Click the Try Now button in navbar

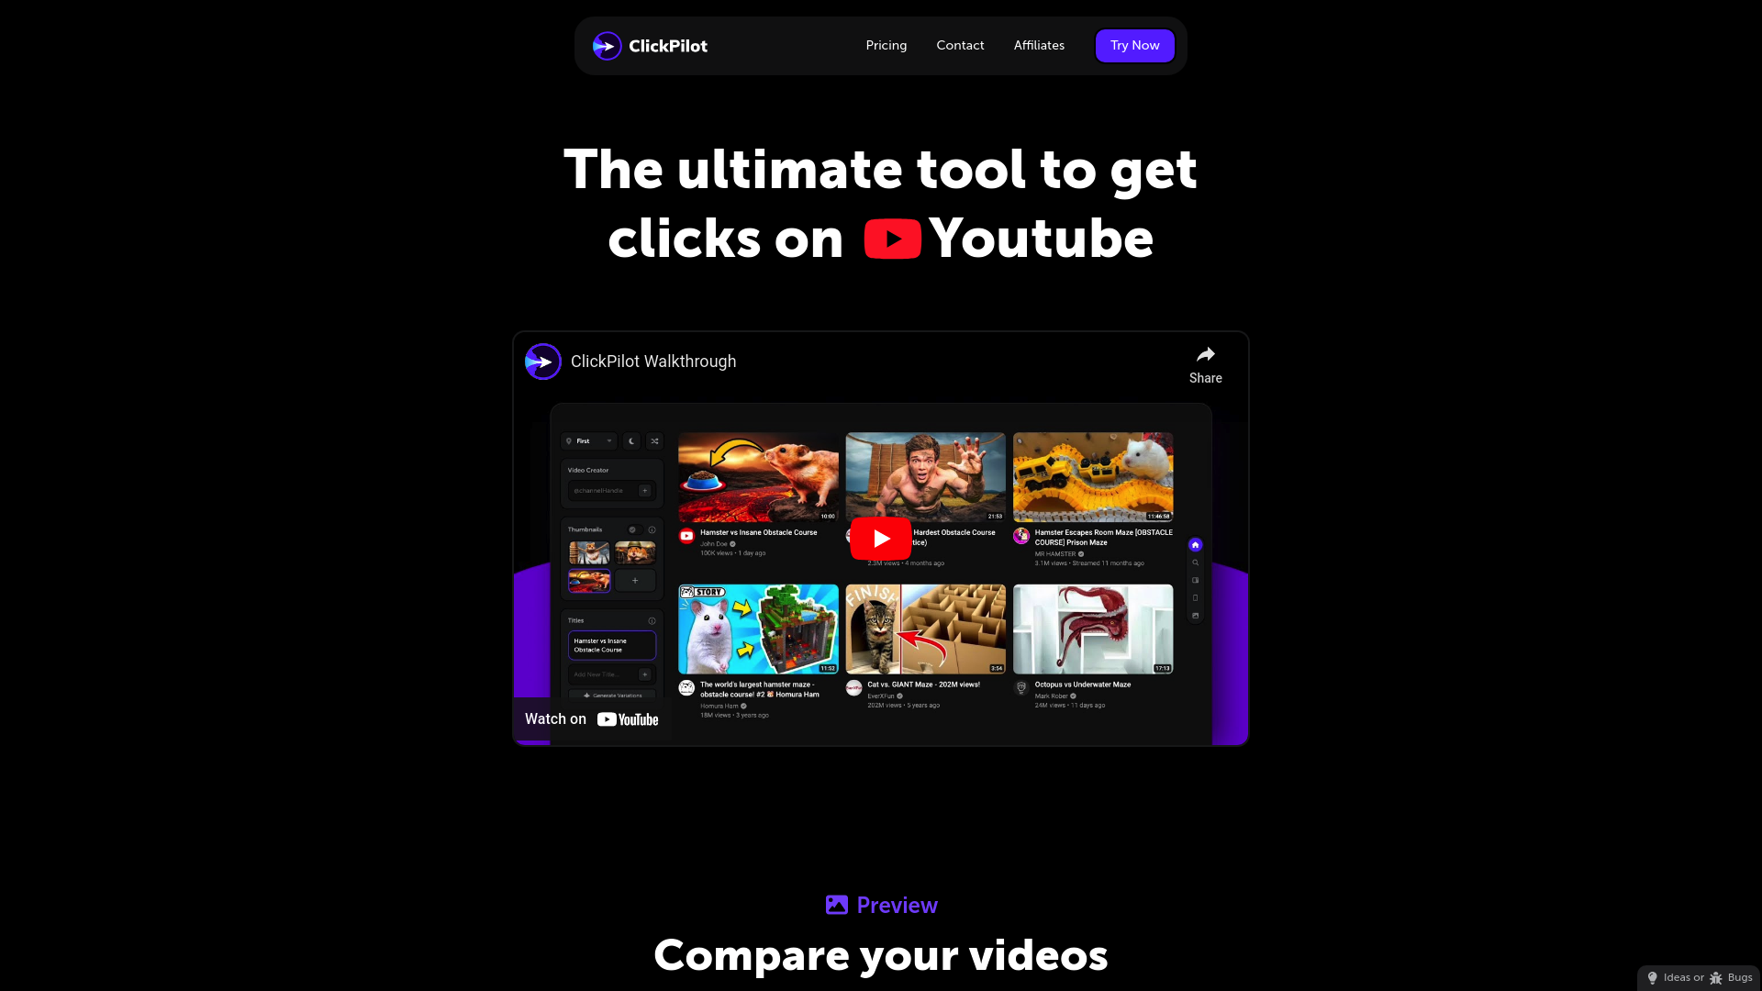point(1135,45)
